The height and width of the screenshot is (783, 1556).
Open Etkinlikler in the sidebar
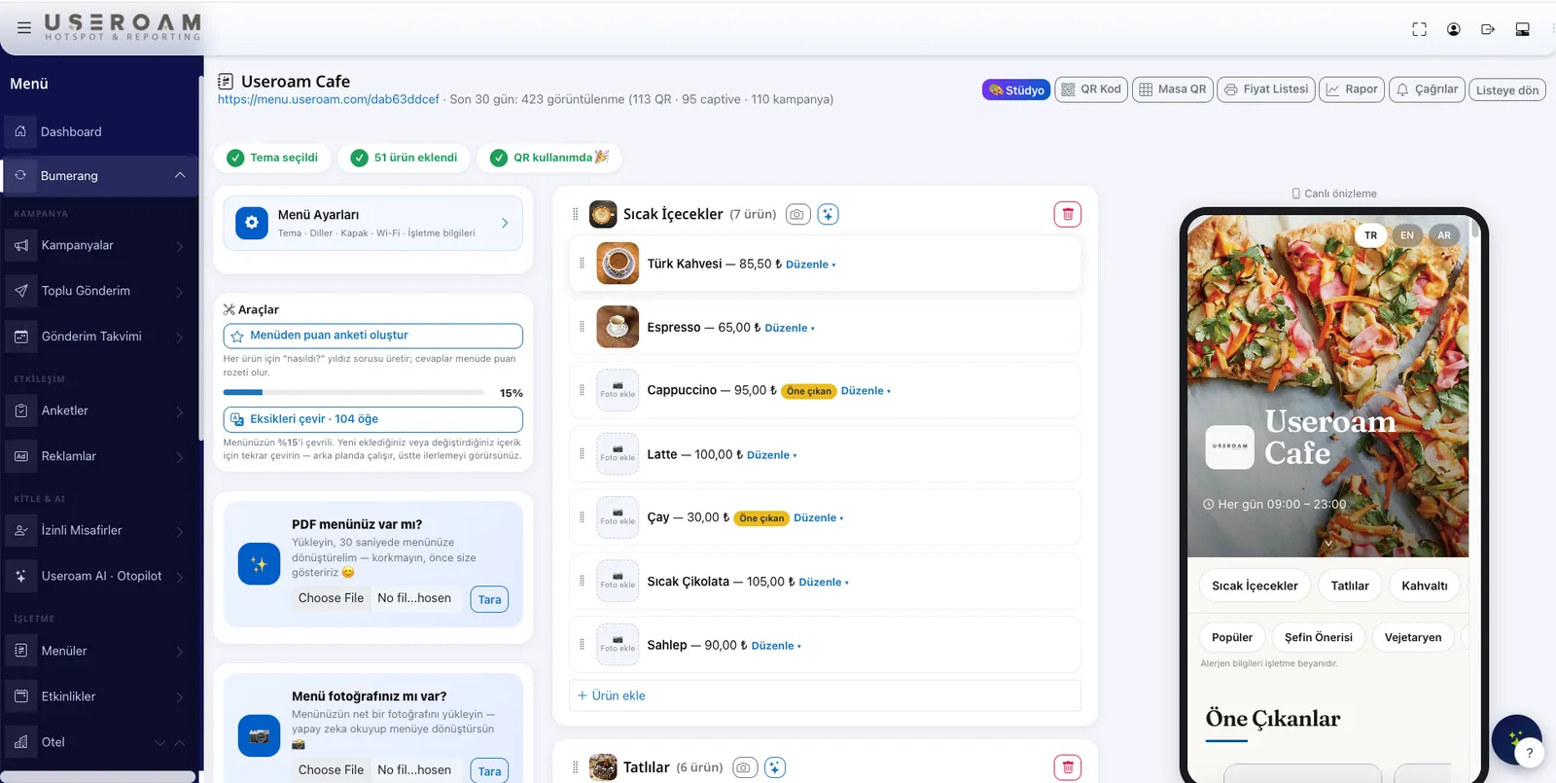click(101, 696)
